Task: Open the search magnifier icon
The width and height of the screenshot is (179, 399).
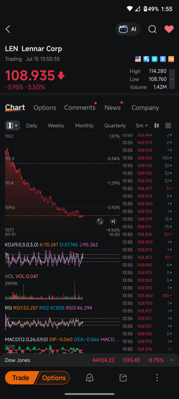Action: [x=152, y=29]
